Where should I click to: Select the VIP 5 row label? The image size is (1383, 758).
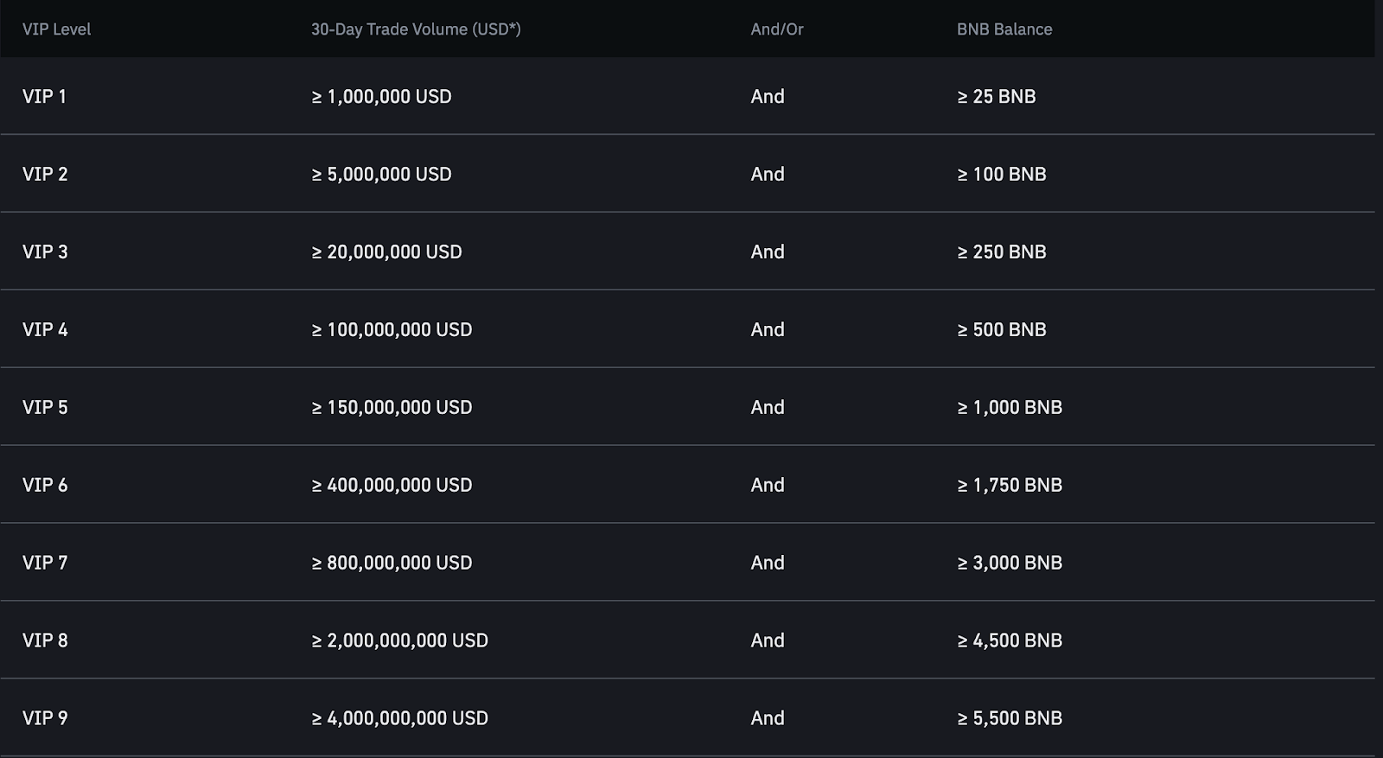point(45,408)
